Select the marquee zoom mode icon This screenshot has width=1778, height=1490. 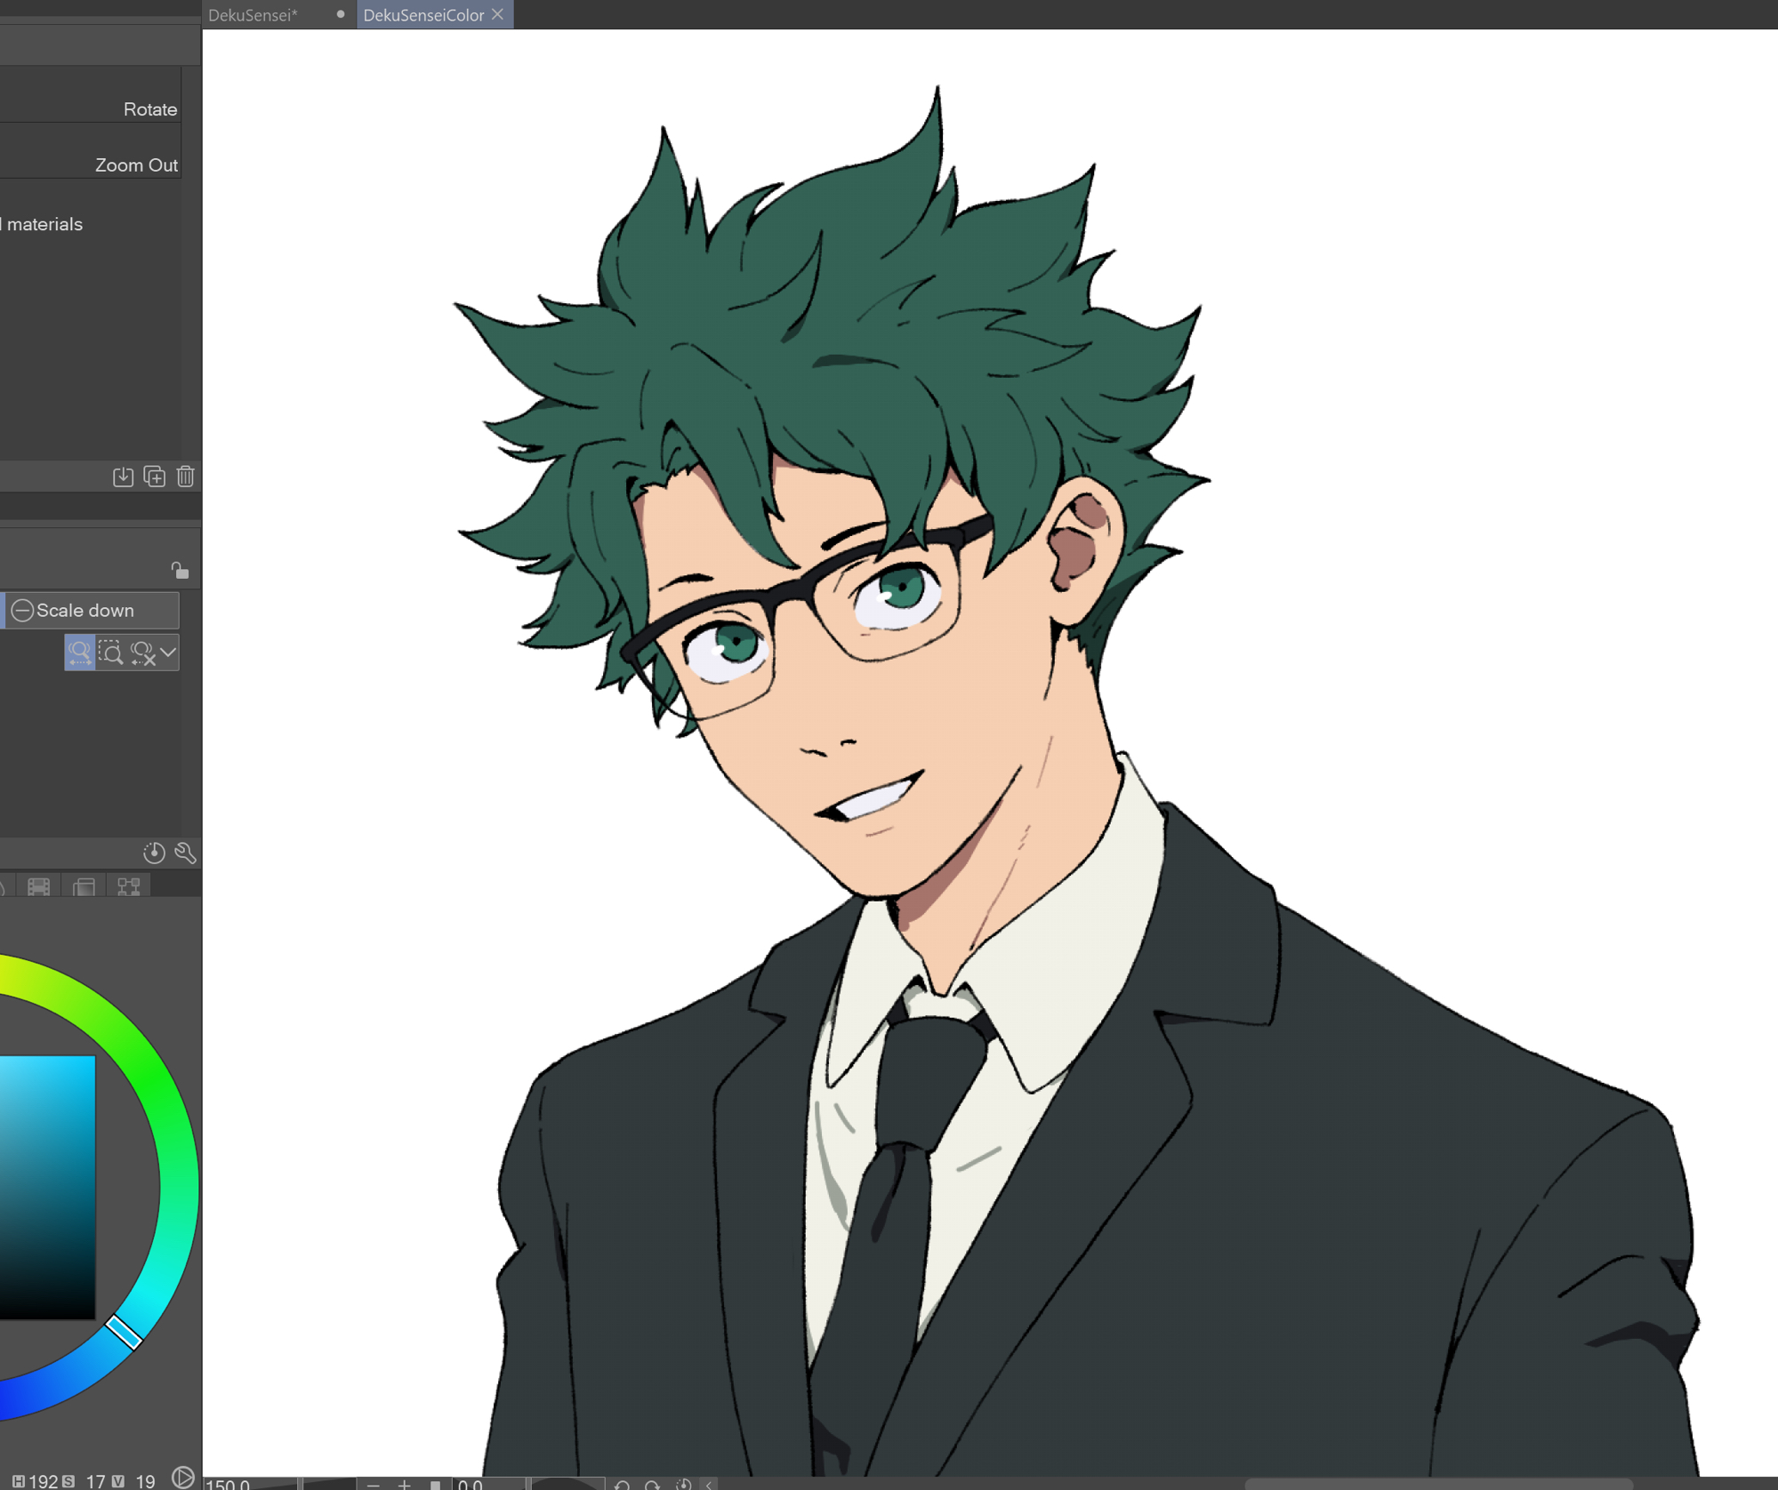110,653
